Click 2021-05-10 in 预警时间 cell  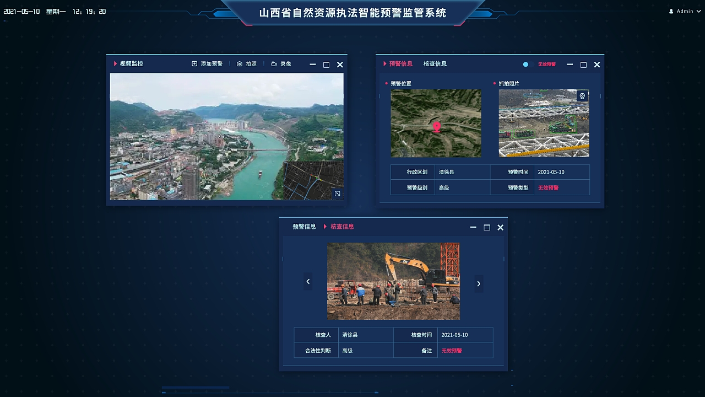click(x=551, y=172)
